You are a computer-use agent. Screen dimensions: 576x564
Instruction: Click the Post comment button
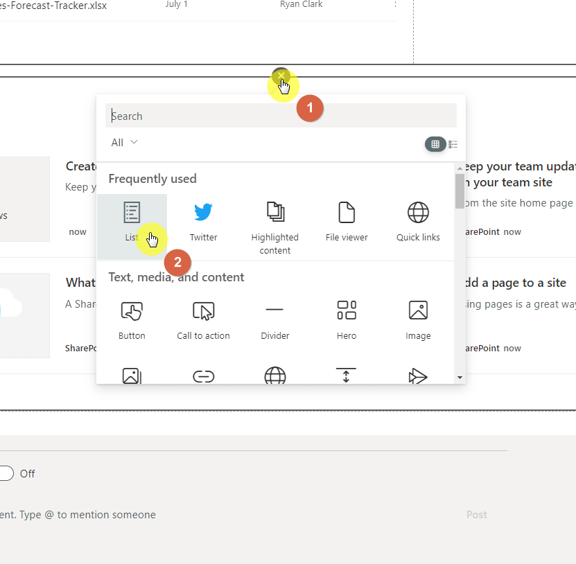(476, 514)
